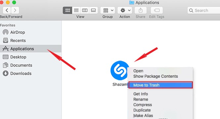Choose Make Alias from the context menu

160,115
